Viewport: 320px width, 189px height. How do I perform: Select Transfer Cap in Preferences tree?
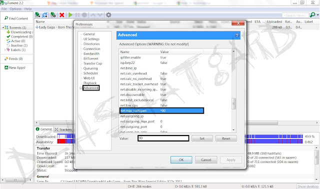(x=92, y=63)
